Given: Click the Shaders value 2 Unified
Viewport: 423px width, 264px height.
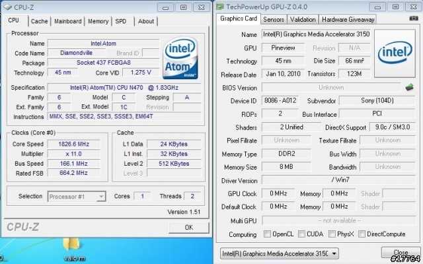Looking at the screenshot, I should 291,127.
